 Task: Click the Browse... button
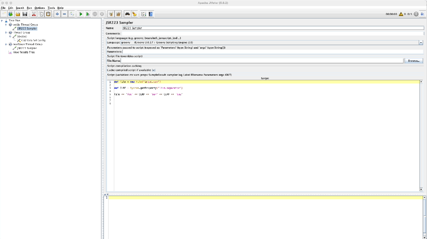(x=413, y=61)
